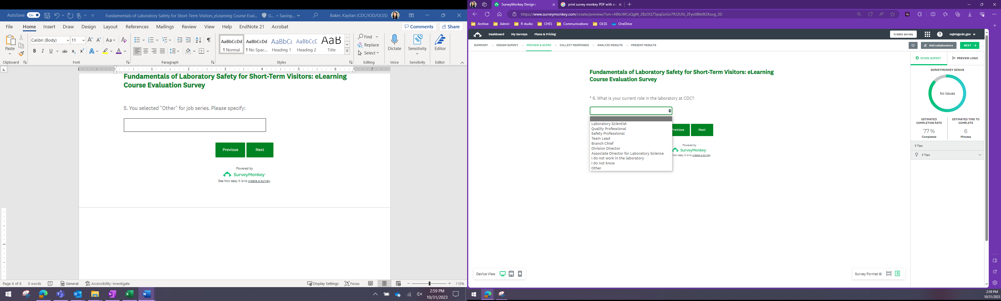Open current role dropdown in survey
Screen dimensions: 1001x301
[x=631, y=111]
